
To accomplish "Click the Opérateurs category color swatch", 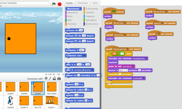I will [84, 20].
